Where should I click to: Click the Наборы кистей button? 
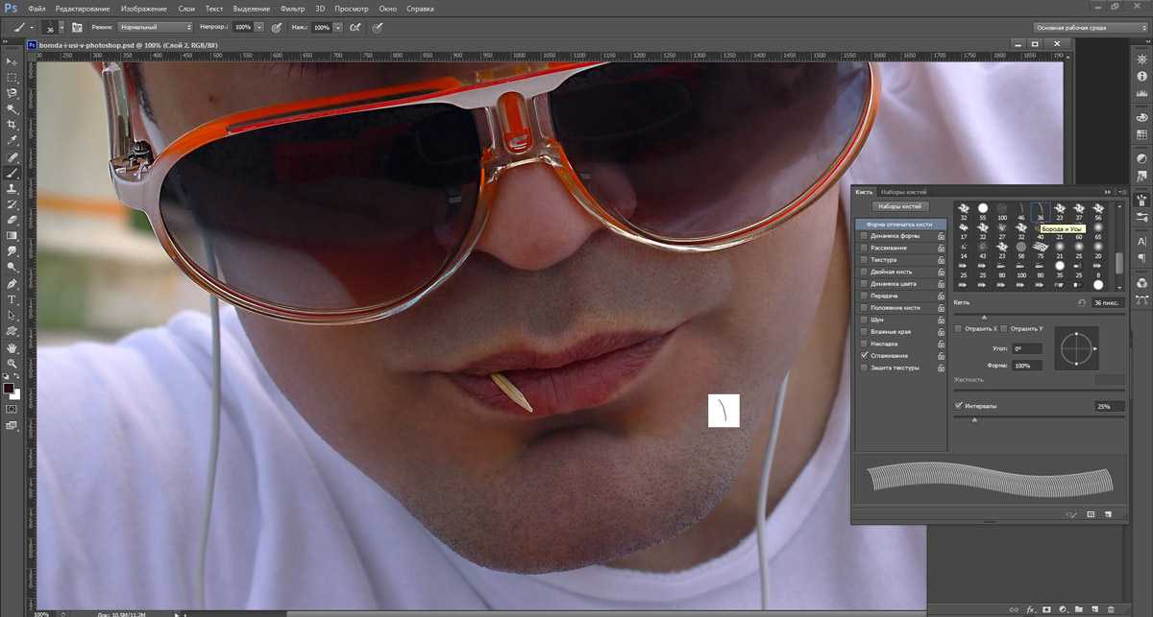[899, 206]
